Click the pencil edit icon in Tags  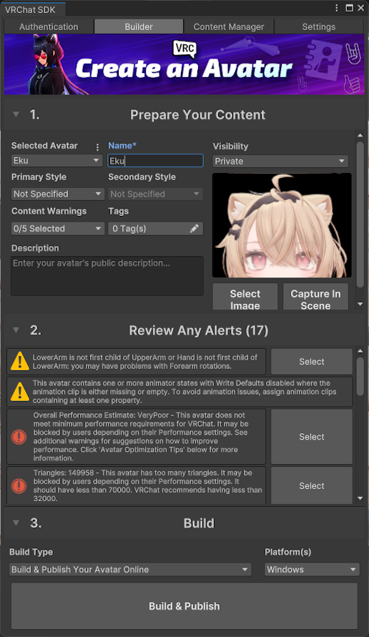tap(195, 229)
